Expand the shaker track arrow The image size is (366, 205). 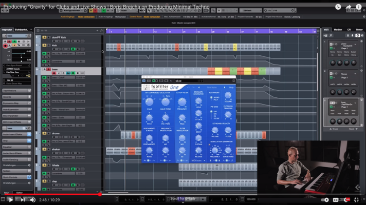tap(37, 149)
